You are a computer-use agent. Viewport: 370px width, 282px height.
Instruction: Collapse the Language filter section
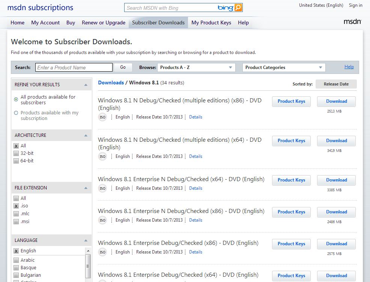(86, 240)
